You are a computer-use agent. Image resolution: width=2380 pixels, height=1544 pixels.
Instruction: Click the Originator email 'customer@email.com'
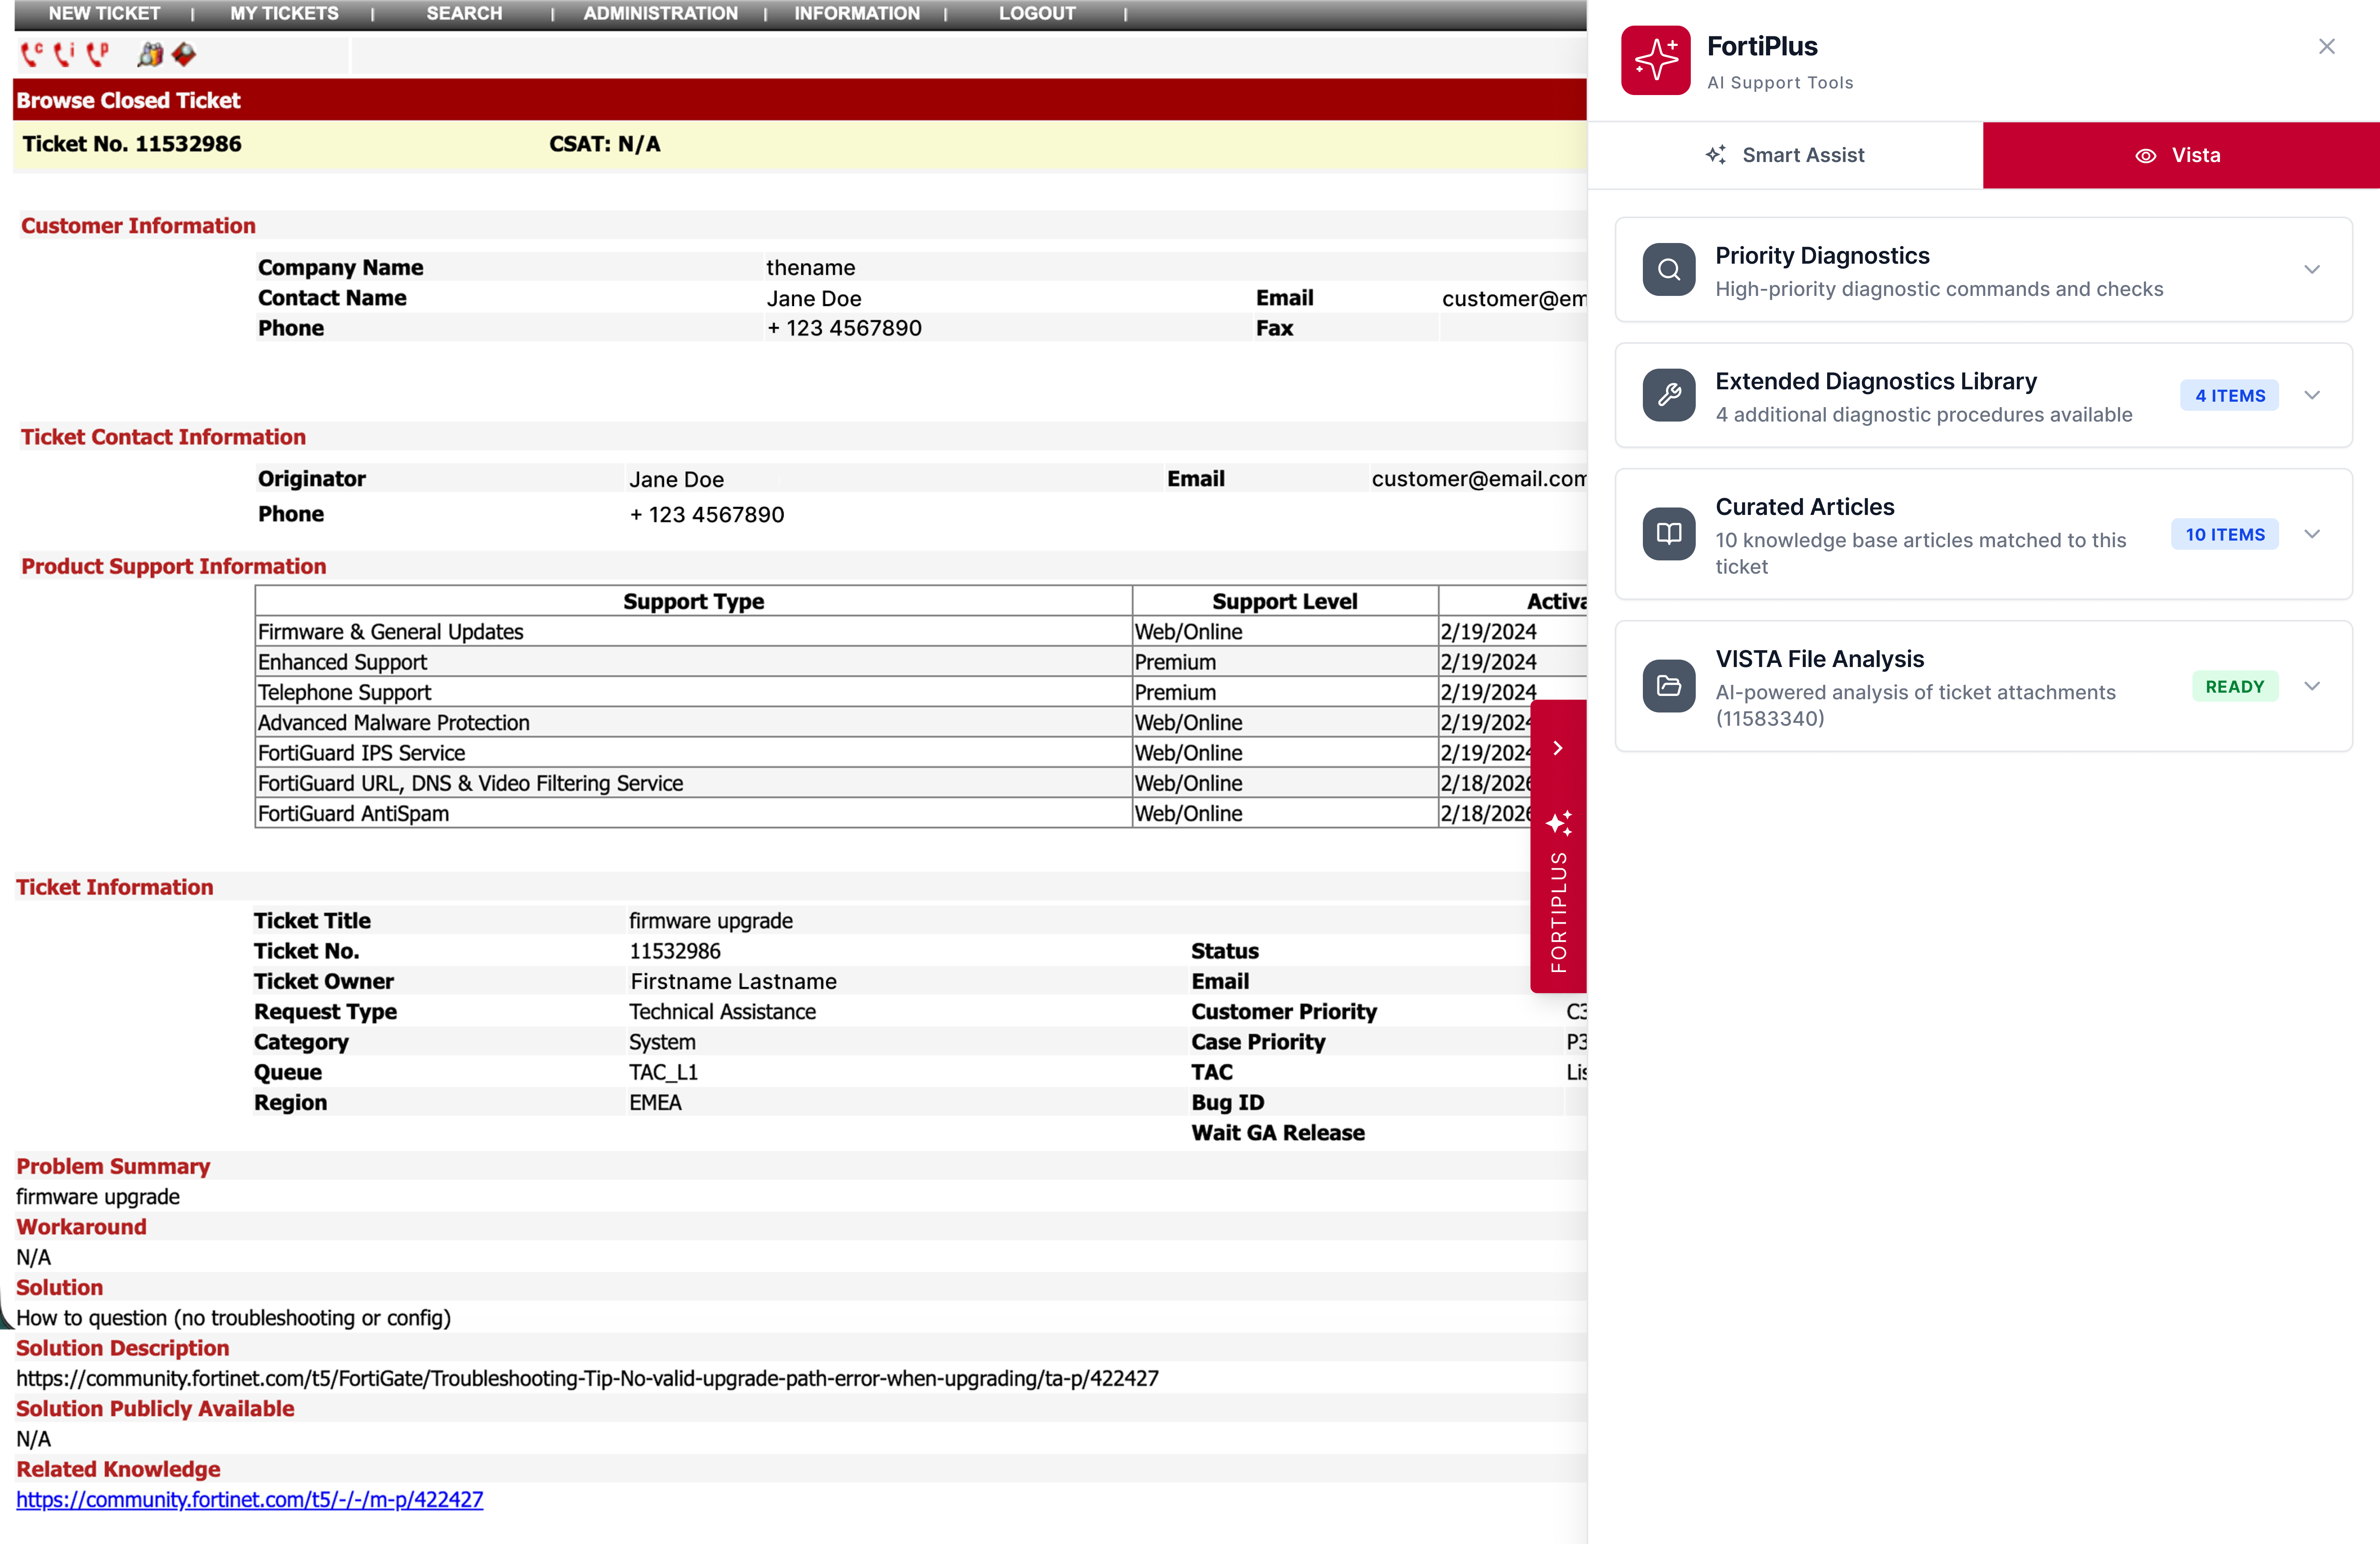(x=1478, y=479)
